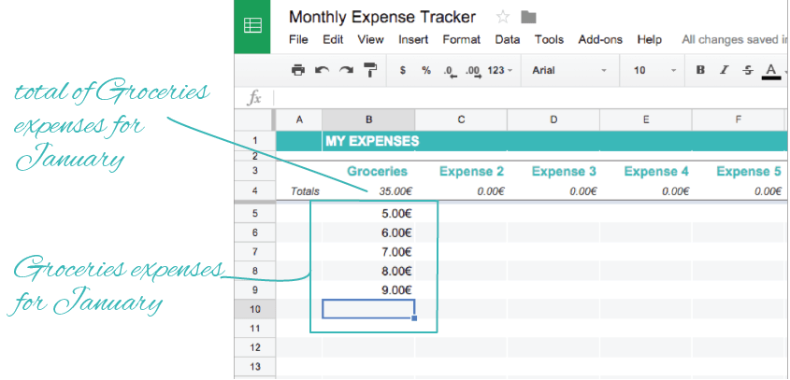
Task: Toggle strikethrough formatting
Action: (748, 70)
